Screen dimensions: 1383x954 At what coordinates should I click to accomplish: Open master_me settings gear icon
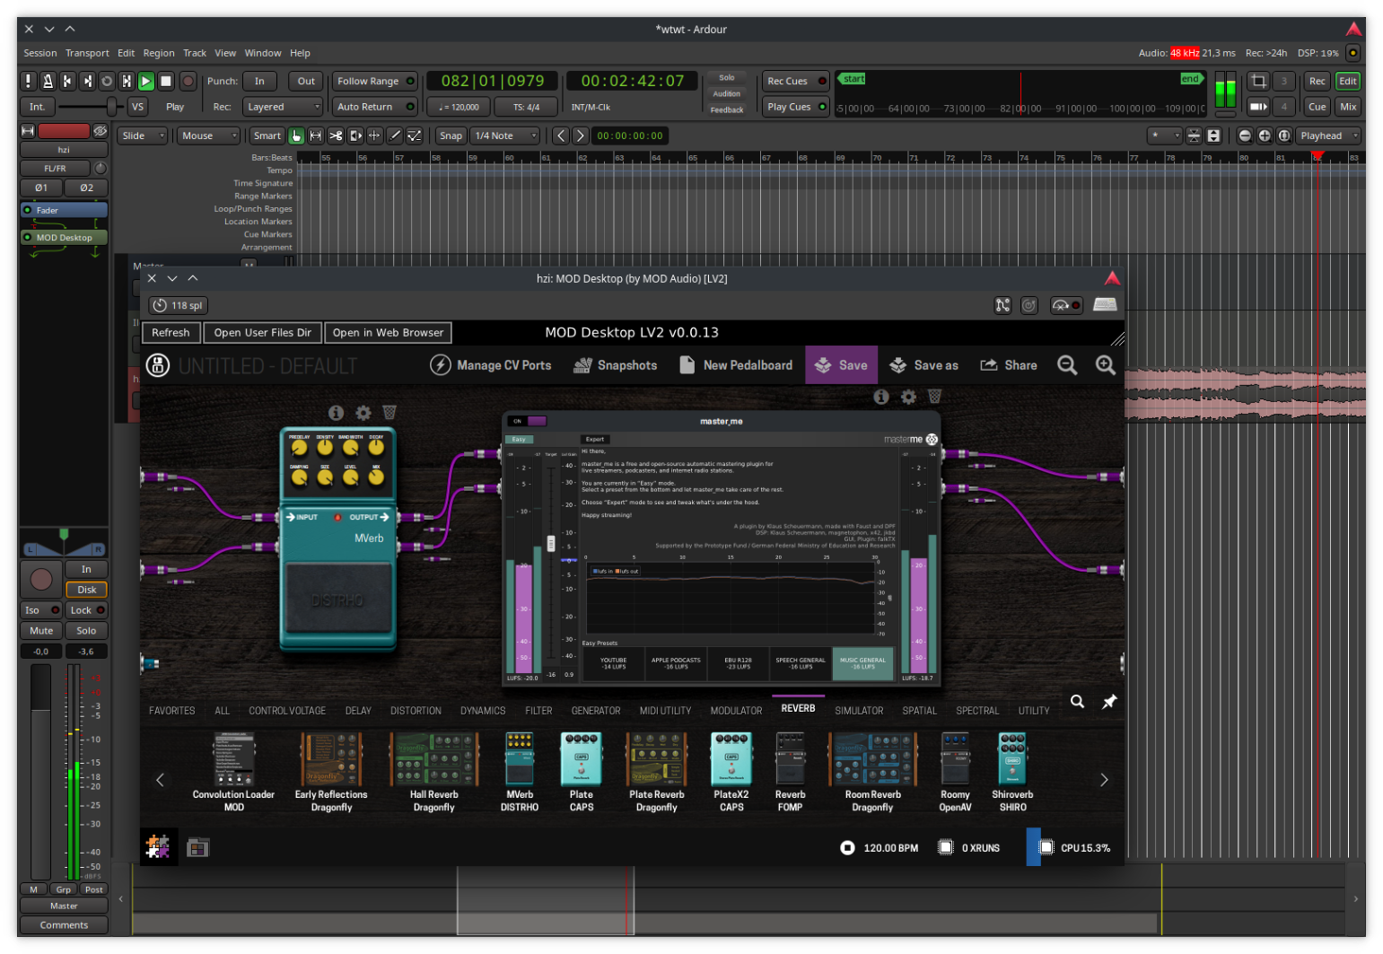point(908,397)
